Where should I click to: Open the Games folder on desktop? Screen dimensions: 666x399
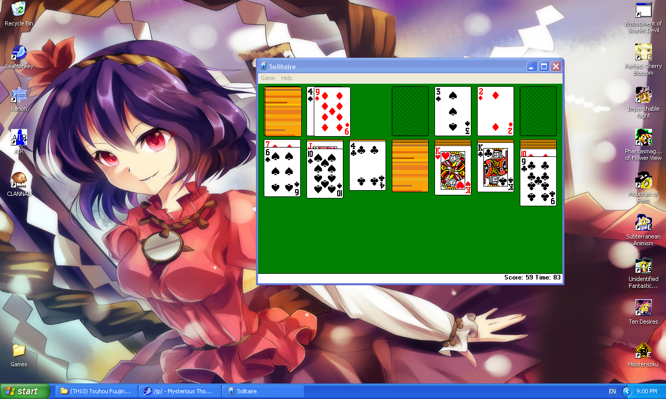coord(19,355)
